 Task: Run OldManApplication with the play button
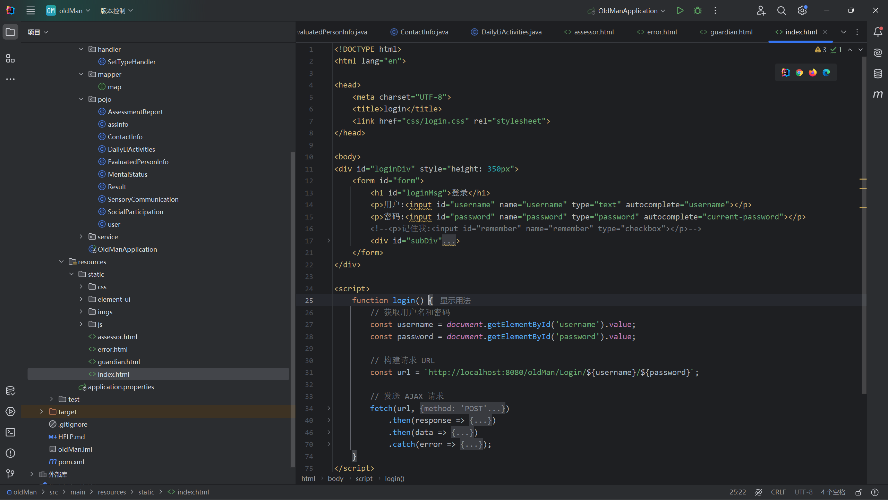tap(680, 10)
